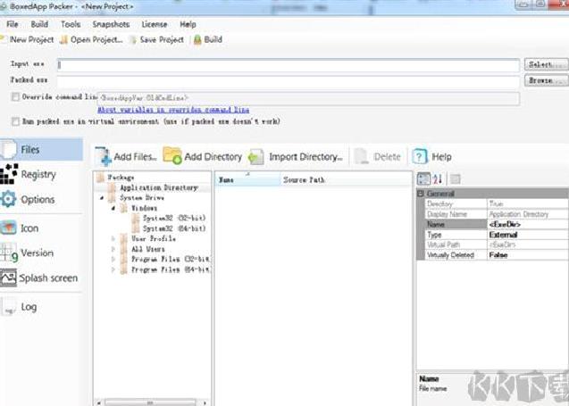Expand the User Profile tree node

click(x=113, y=238)
